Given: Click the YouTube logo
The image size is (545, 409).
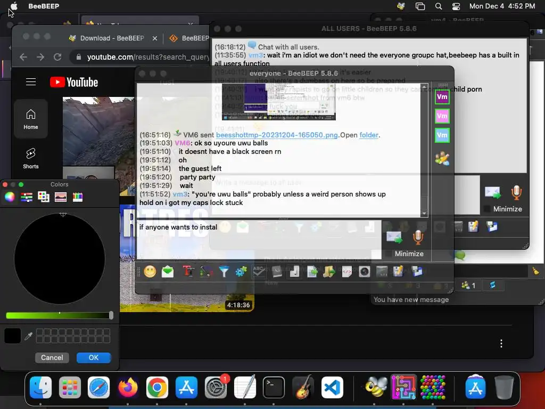Looking at the screenshot, I should tap(74, 82).
